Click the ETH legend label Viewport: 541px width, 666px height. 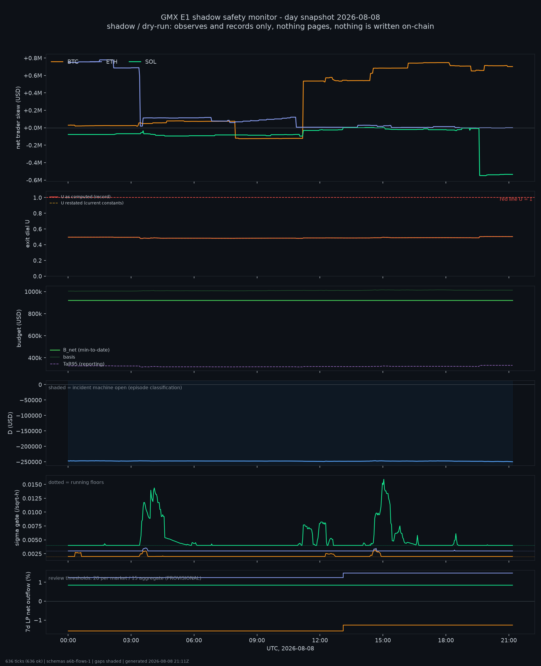click(x=111, y=62)
